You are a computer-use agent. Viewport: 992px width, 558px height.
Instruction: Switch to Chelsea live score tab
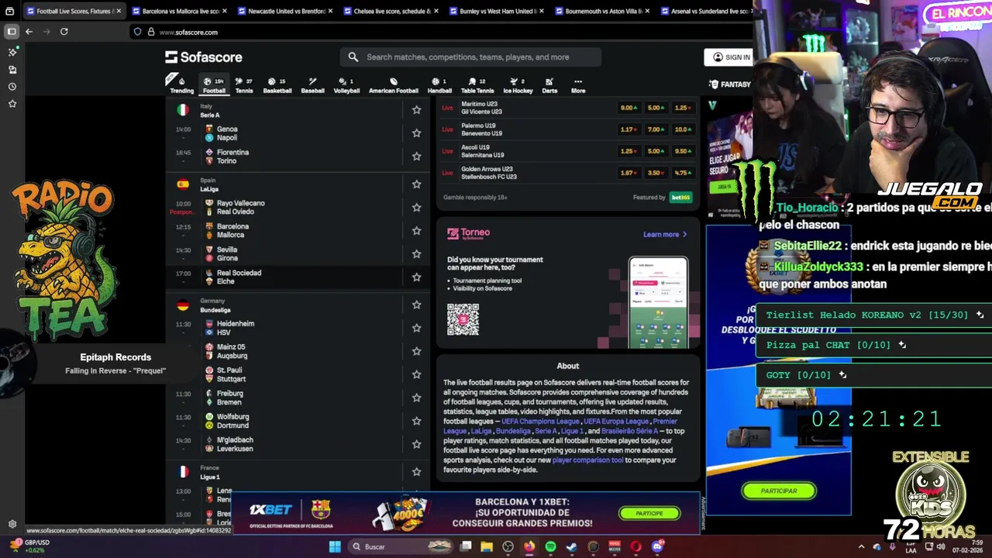pyautogui.click(x=391, y=11)
